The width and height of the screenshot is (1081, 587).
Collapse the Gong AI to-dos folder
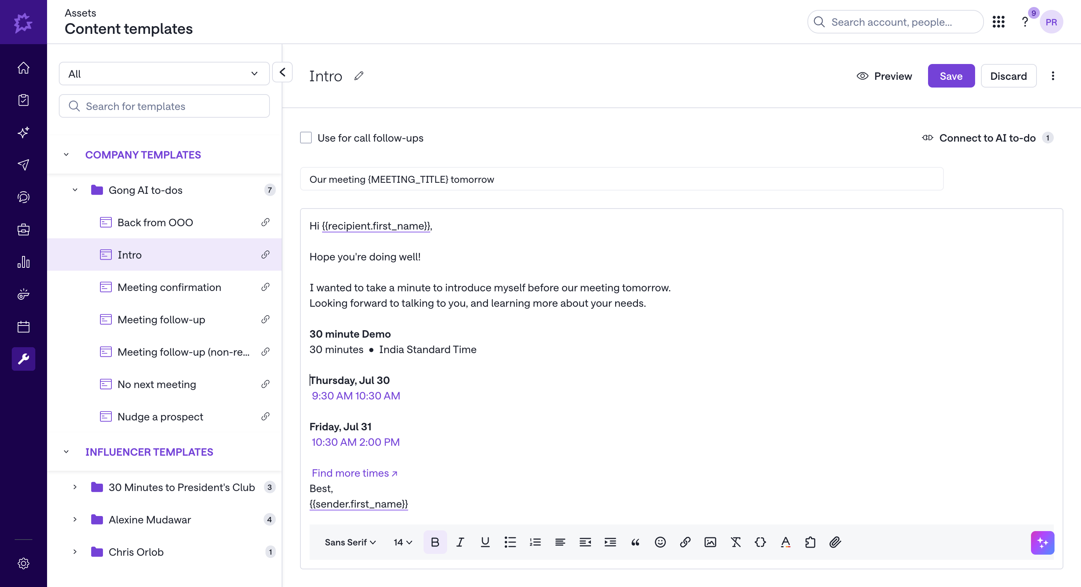pos(75,190)
